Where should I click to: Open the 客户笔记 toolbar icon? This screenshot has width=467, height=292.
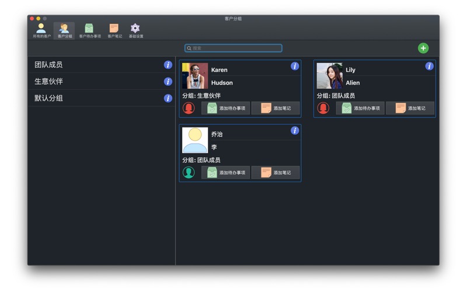point(114,30)
